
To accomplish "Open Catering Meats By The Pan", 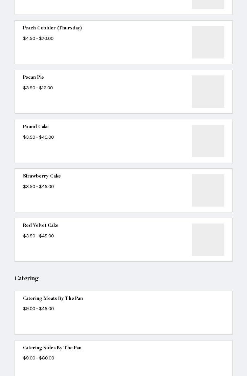I will [x=53, y=299].
